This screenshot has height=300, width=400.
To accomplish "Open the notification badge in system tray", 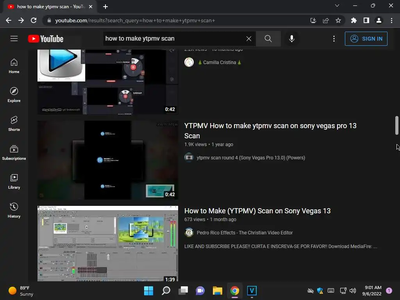I will (x=389, y=291).
